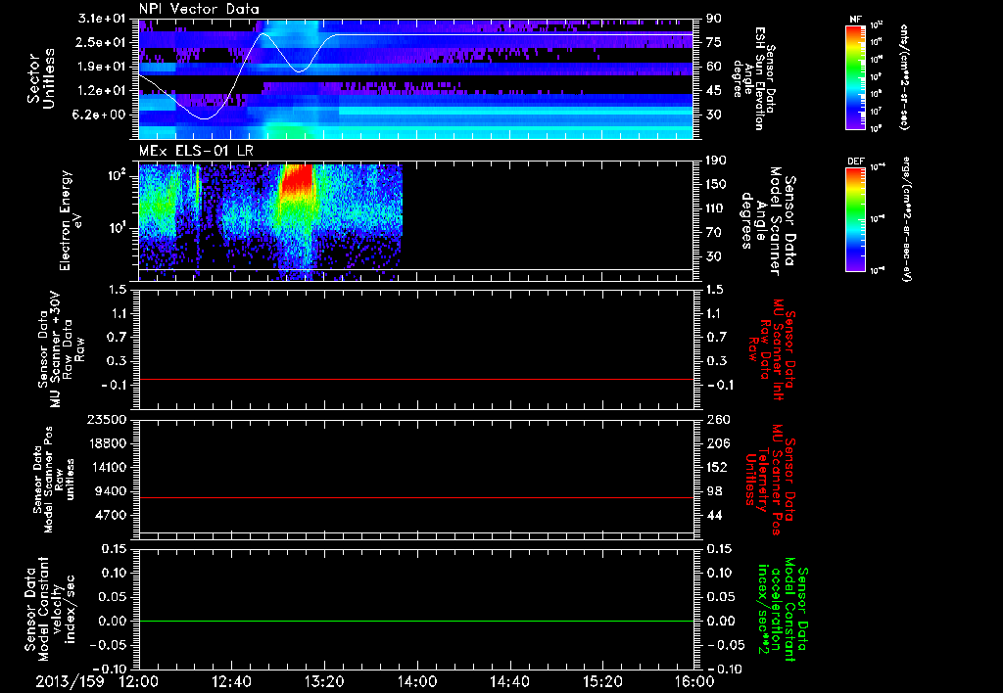This screenshot has height=693, width=1003.
Task: Click the 'Sector Unitless' axis label
Action: pyautogui.click(x=41, y=78)
